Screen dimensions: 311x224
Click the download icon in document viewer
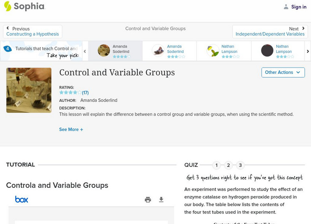[161, 199]
